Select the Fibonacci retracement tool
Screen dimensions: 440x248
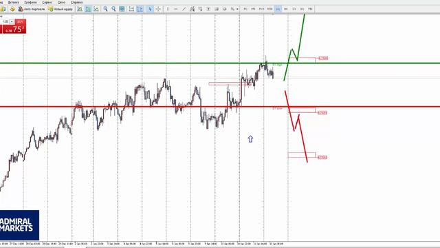[x=200, y=9]
